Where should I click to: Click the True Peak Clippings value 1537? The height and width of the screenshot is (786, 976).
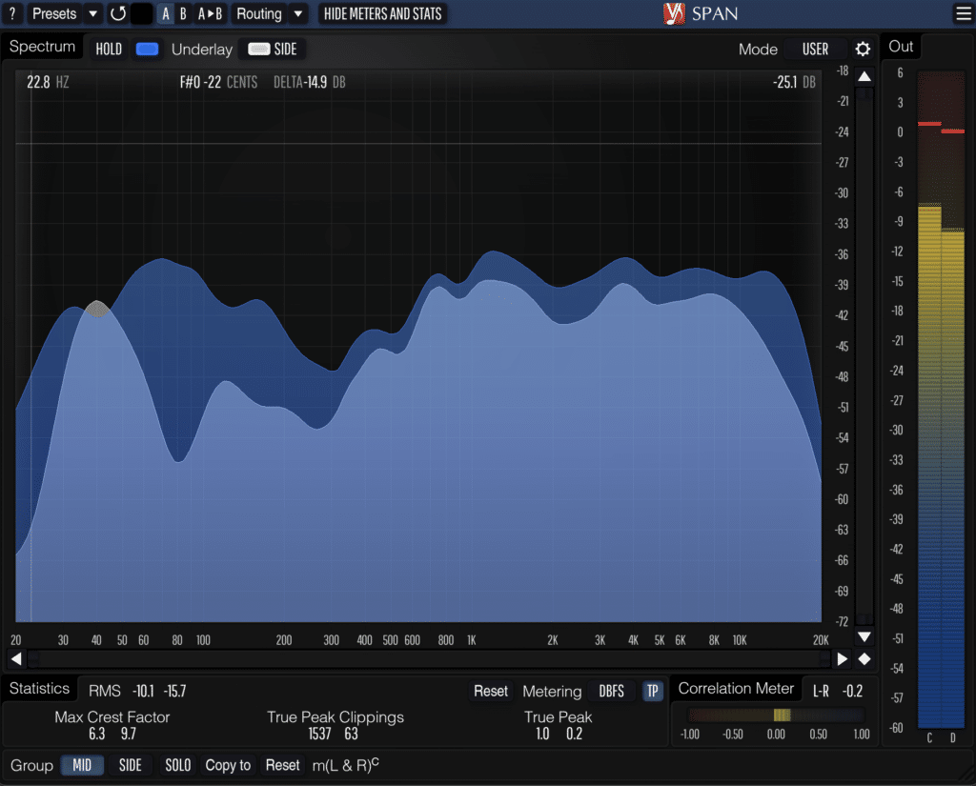319,735
